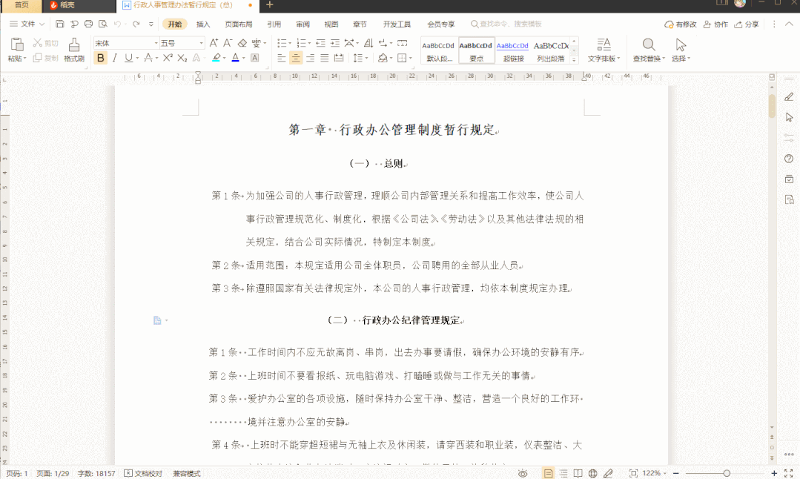Toggle Bold formatting
Image resolution: width=800 pixels, height=479 pixels.
(101, 58)
